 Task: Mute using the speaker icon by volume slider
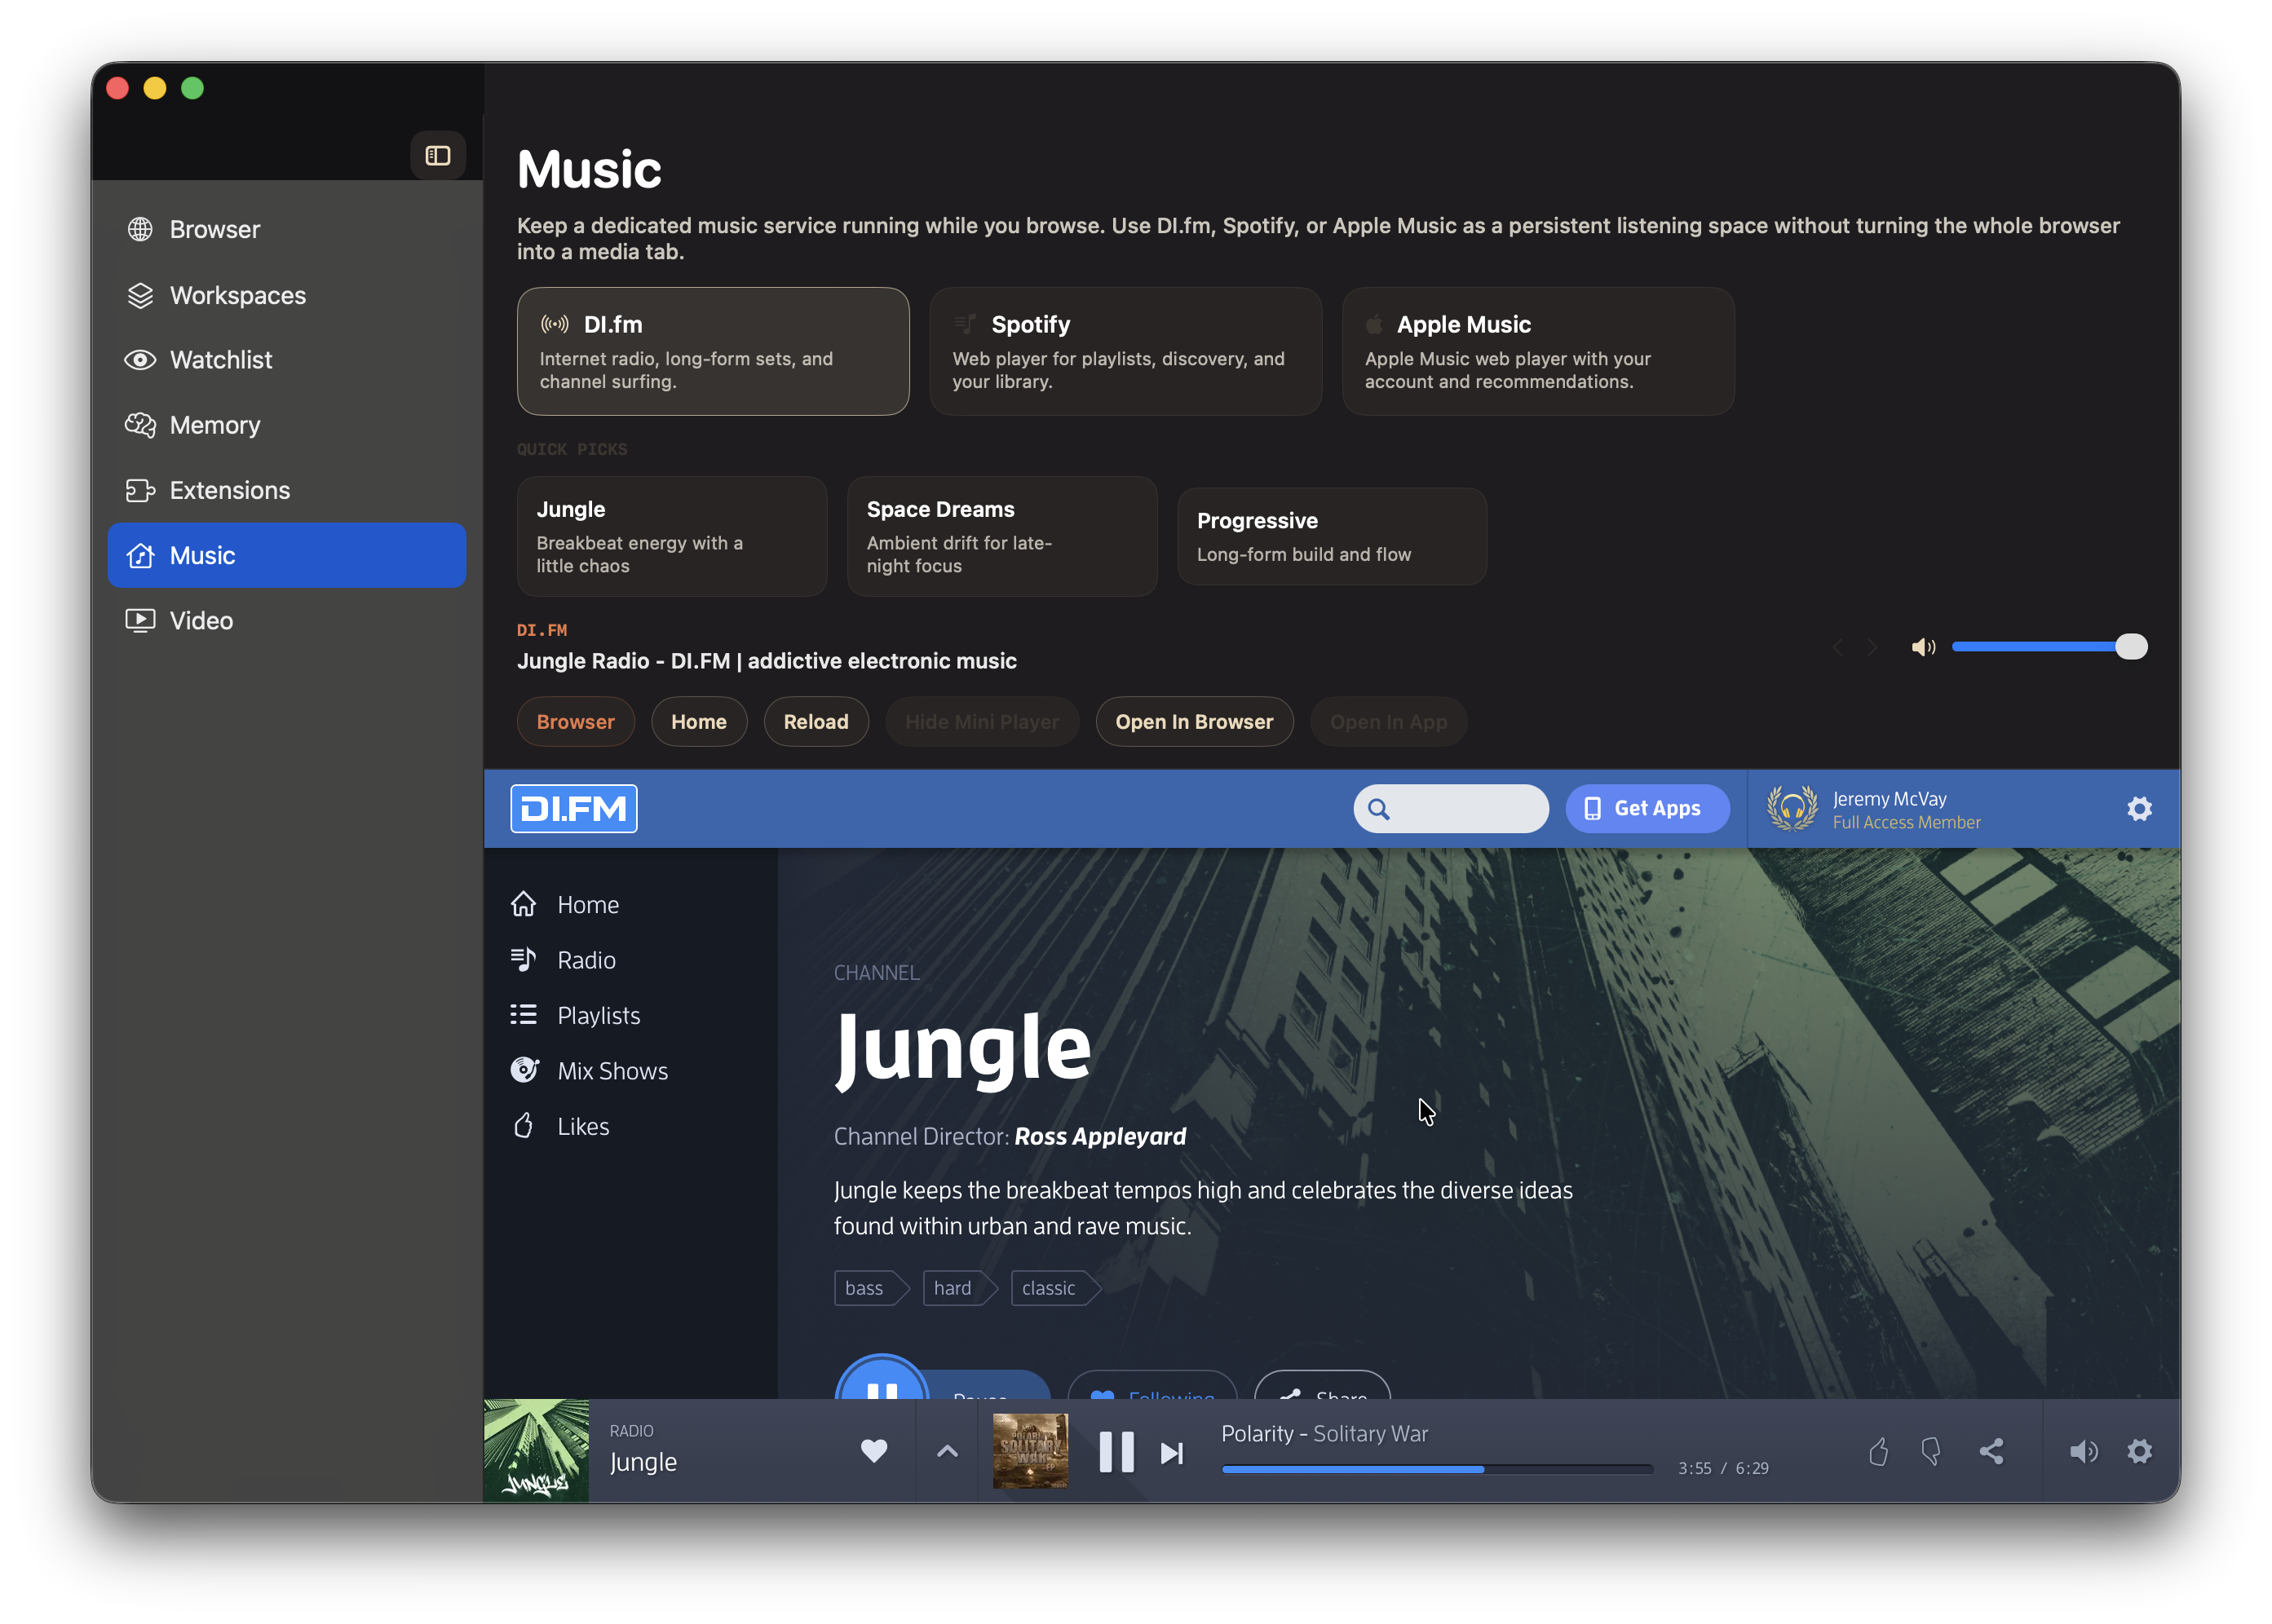1923,647
